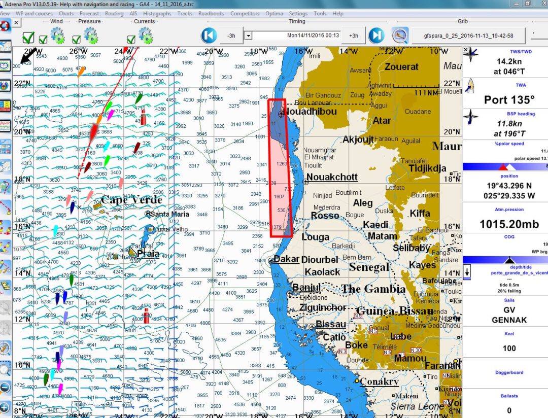Toggle the large master grib checkbox
548x418 pixels.
point(28,38)
